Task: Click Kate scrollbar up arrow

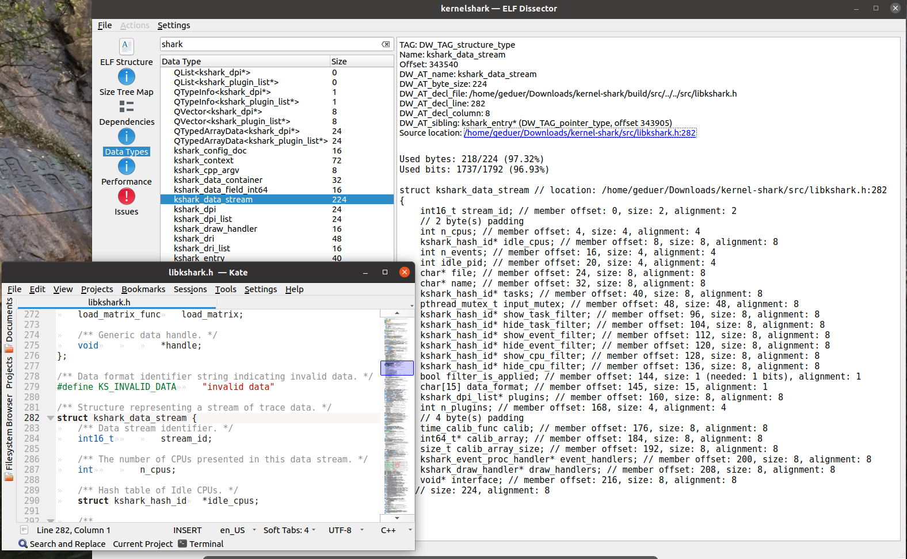Action: point(397,313)
